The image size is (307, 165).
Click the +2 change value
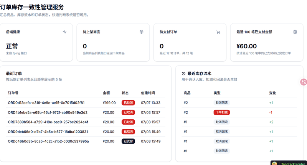click(271, 122)
